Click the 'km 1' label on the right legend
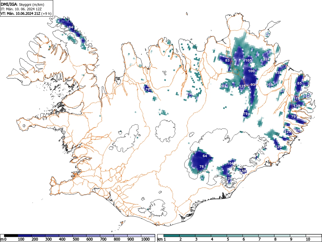322x242 pixels. point(162,239)
